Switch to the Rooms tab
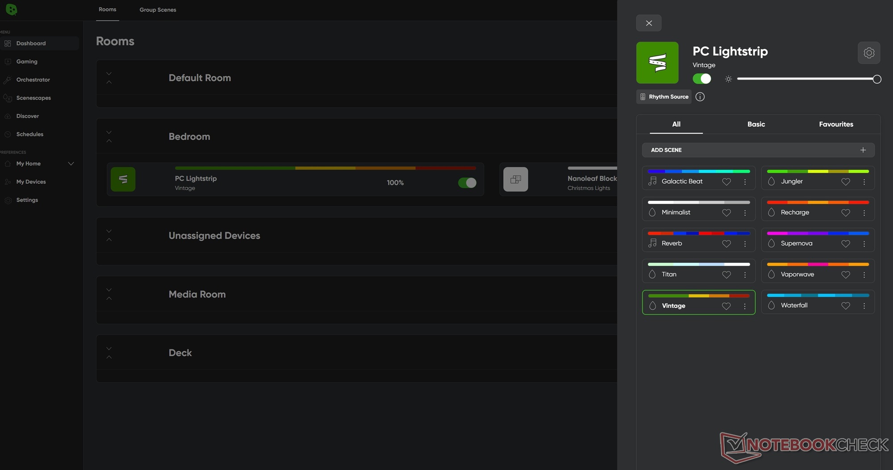 coord(108,9)
